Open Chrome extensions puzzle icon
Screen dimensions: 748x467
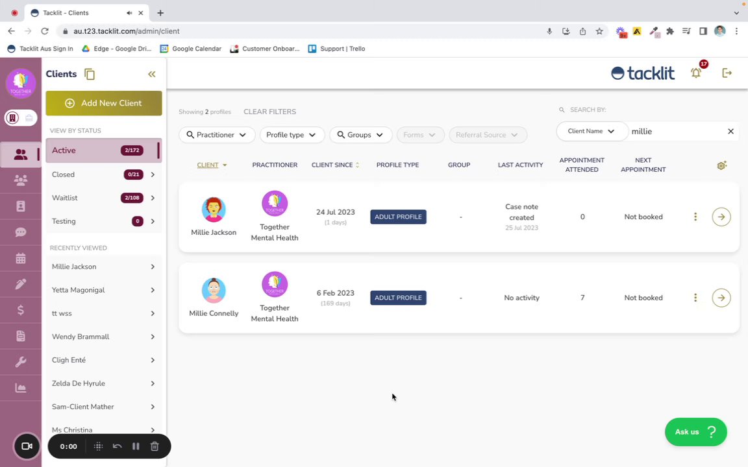(670, 31)
